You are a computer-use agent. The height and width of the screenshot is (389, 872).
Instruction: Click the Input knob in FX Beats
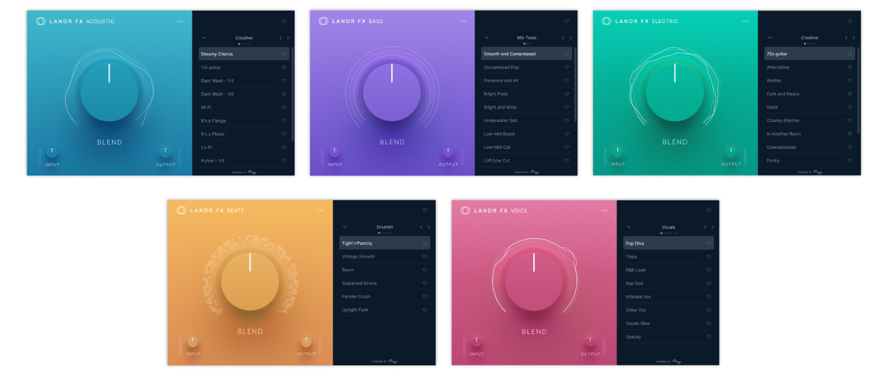[193, 342]
